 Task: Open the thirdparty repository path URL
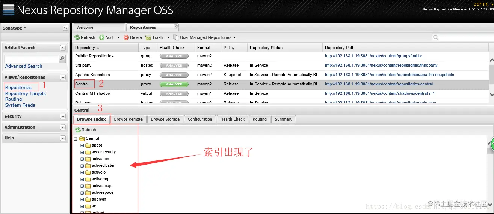381,66
